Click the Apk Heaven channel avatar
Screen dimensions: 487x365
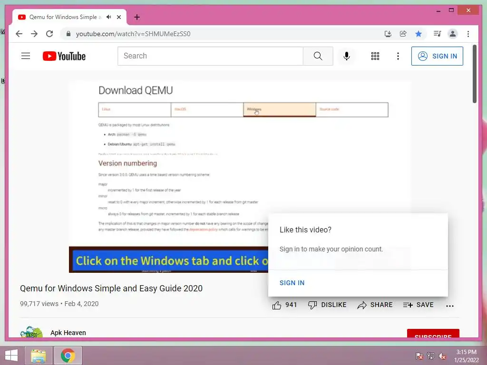click(x=31, y=332)
